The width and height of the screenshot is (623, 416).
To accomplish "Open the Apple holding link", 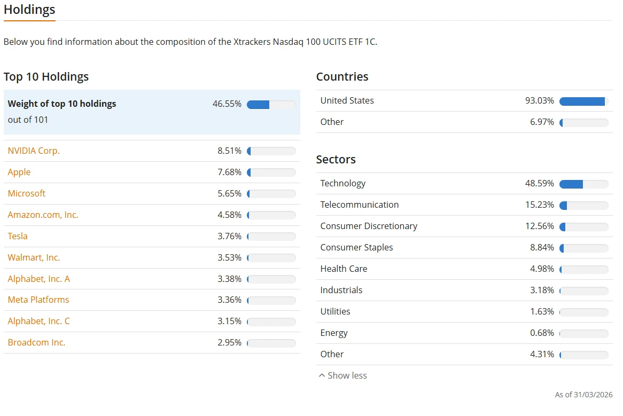I will click(19, 172).
